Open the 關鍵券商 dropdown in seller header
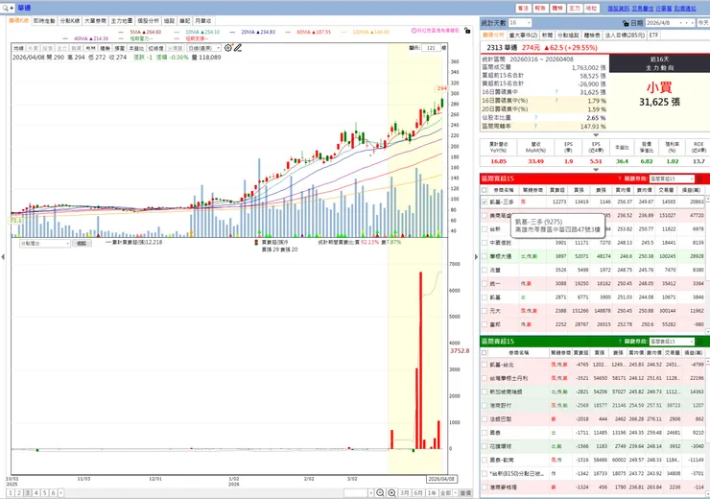The image size is (710, 499). coord(672,342)
